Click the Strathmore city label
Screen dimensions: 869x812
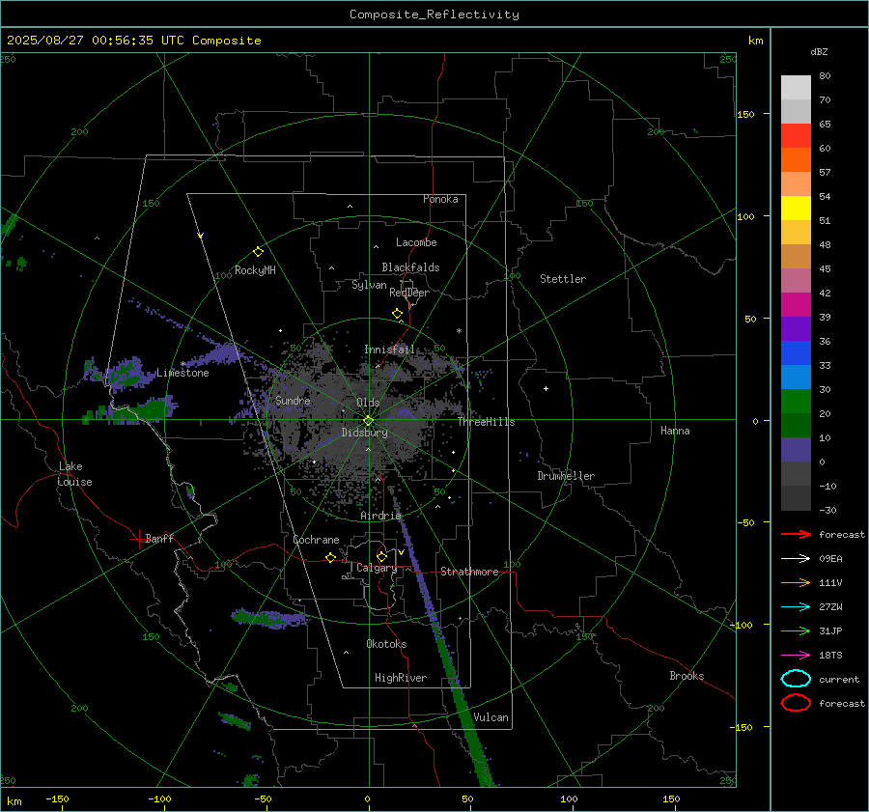470,572
